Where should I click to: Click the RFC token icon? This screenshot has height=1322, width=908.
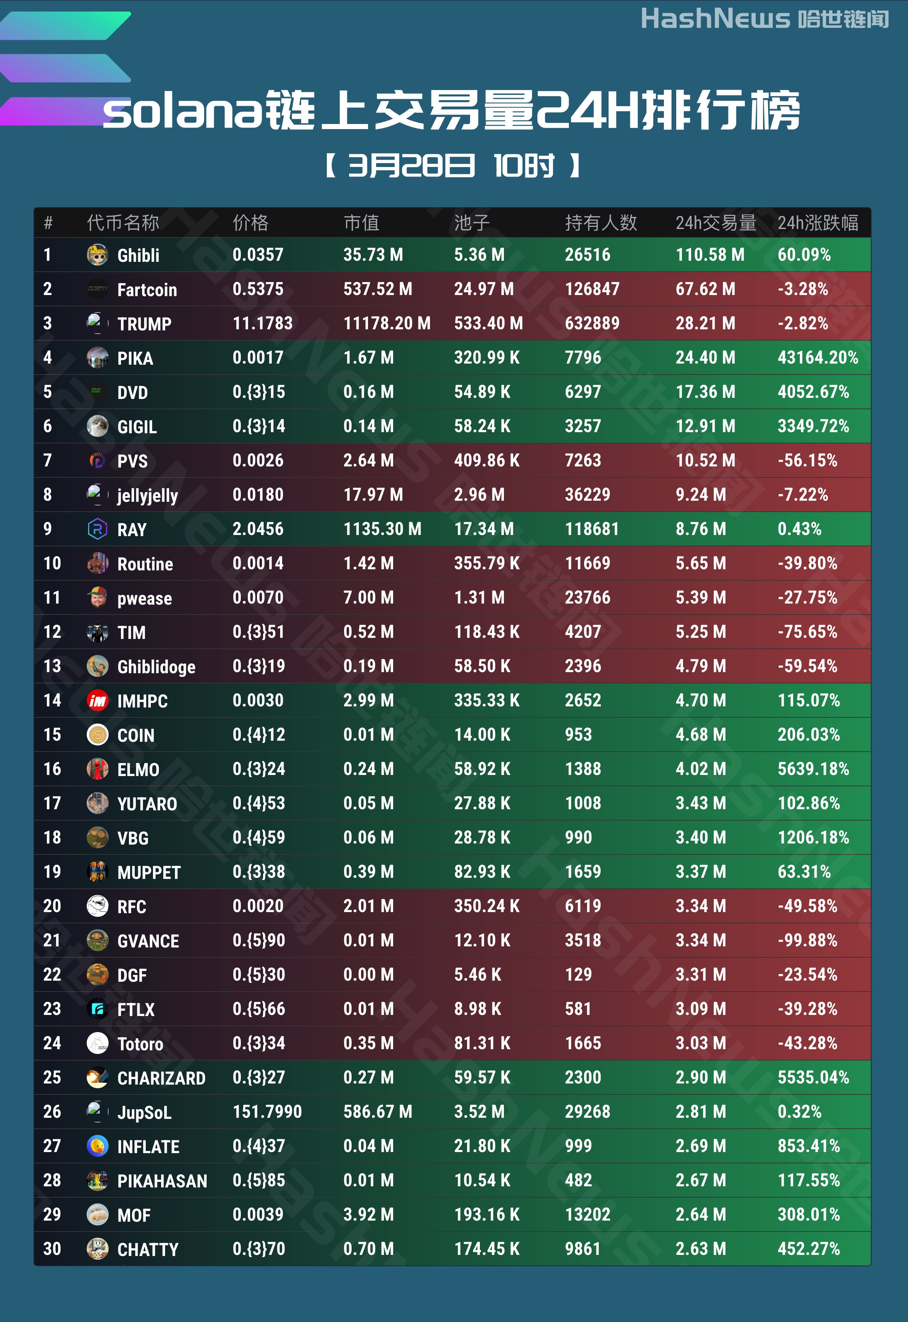pos(97,906)
